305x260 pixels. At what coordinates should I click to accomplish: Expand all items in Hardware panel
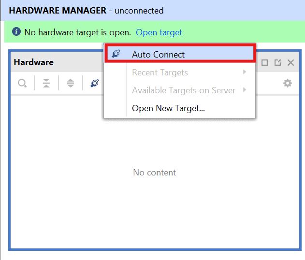point(71,83)
